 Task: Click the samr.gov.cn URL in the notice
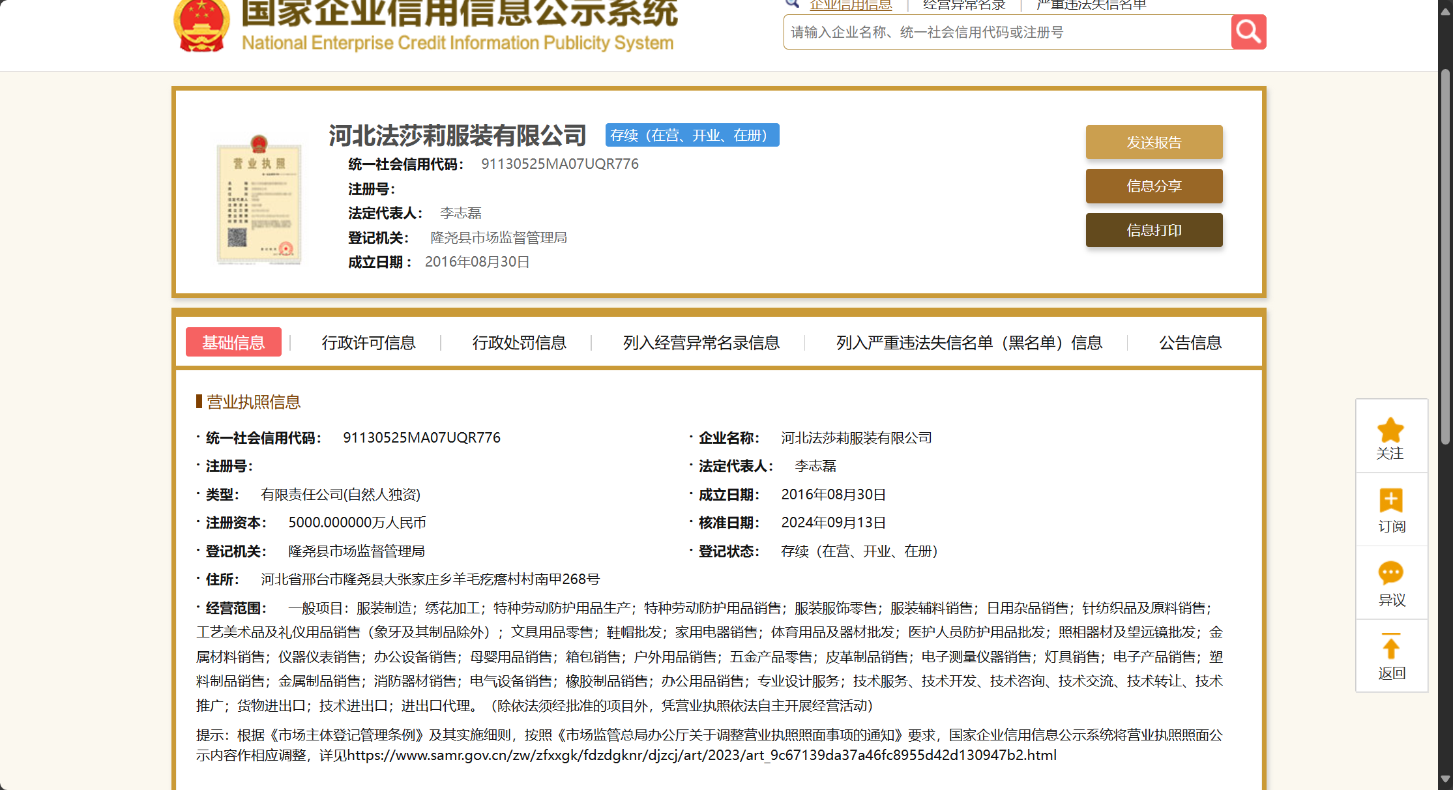pyautogui.click(x=702, y=755)
